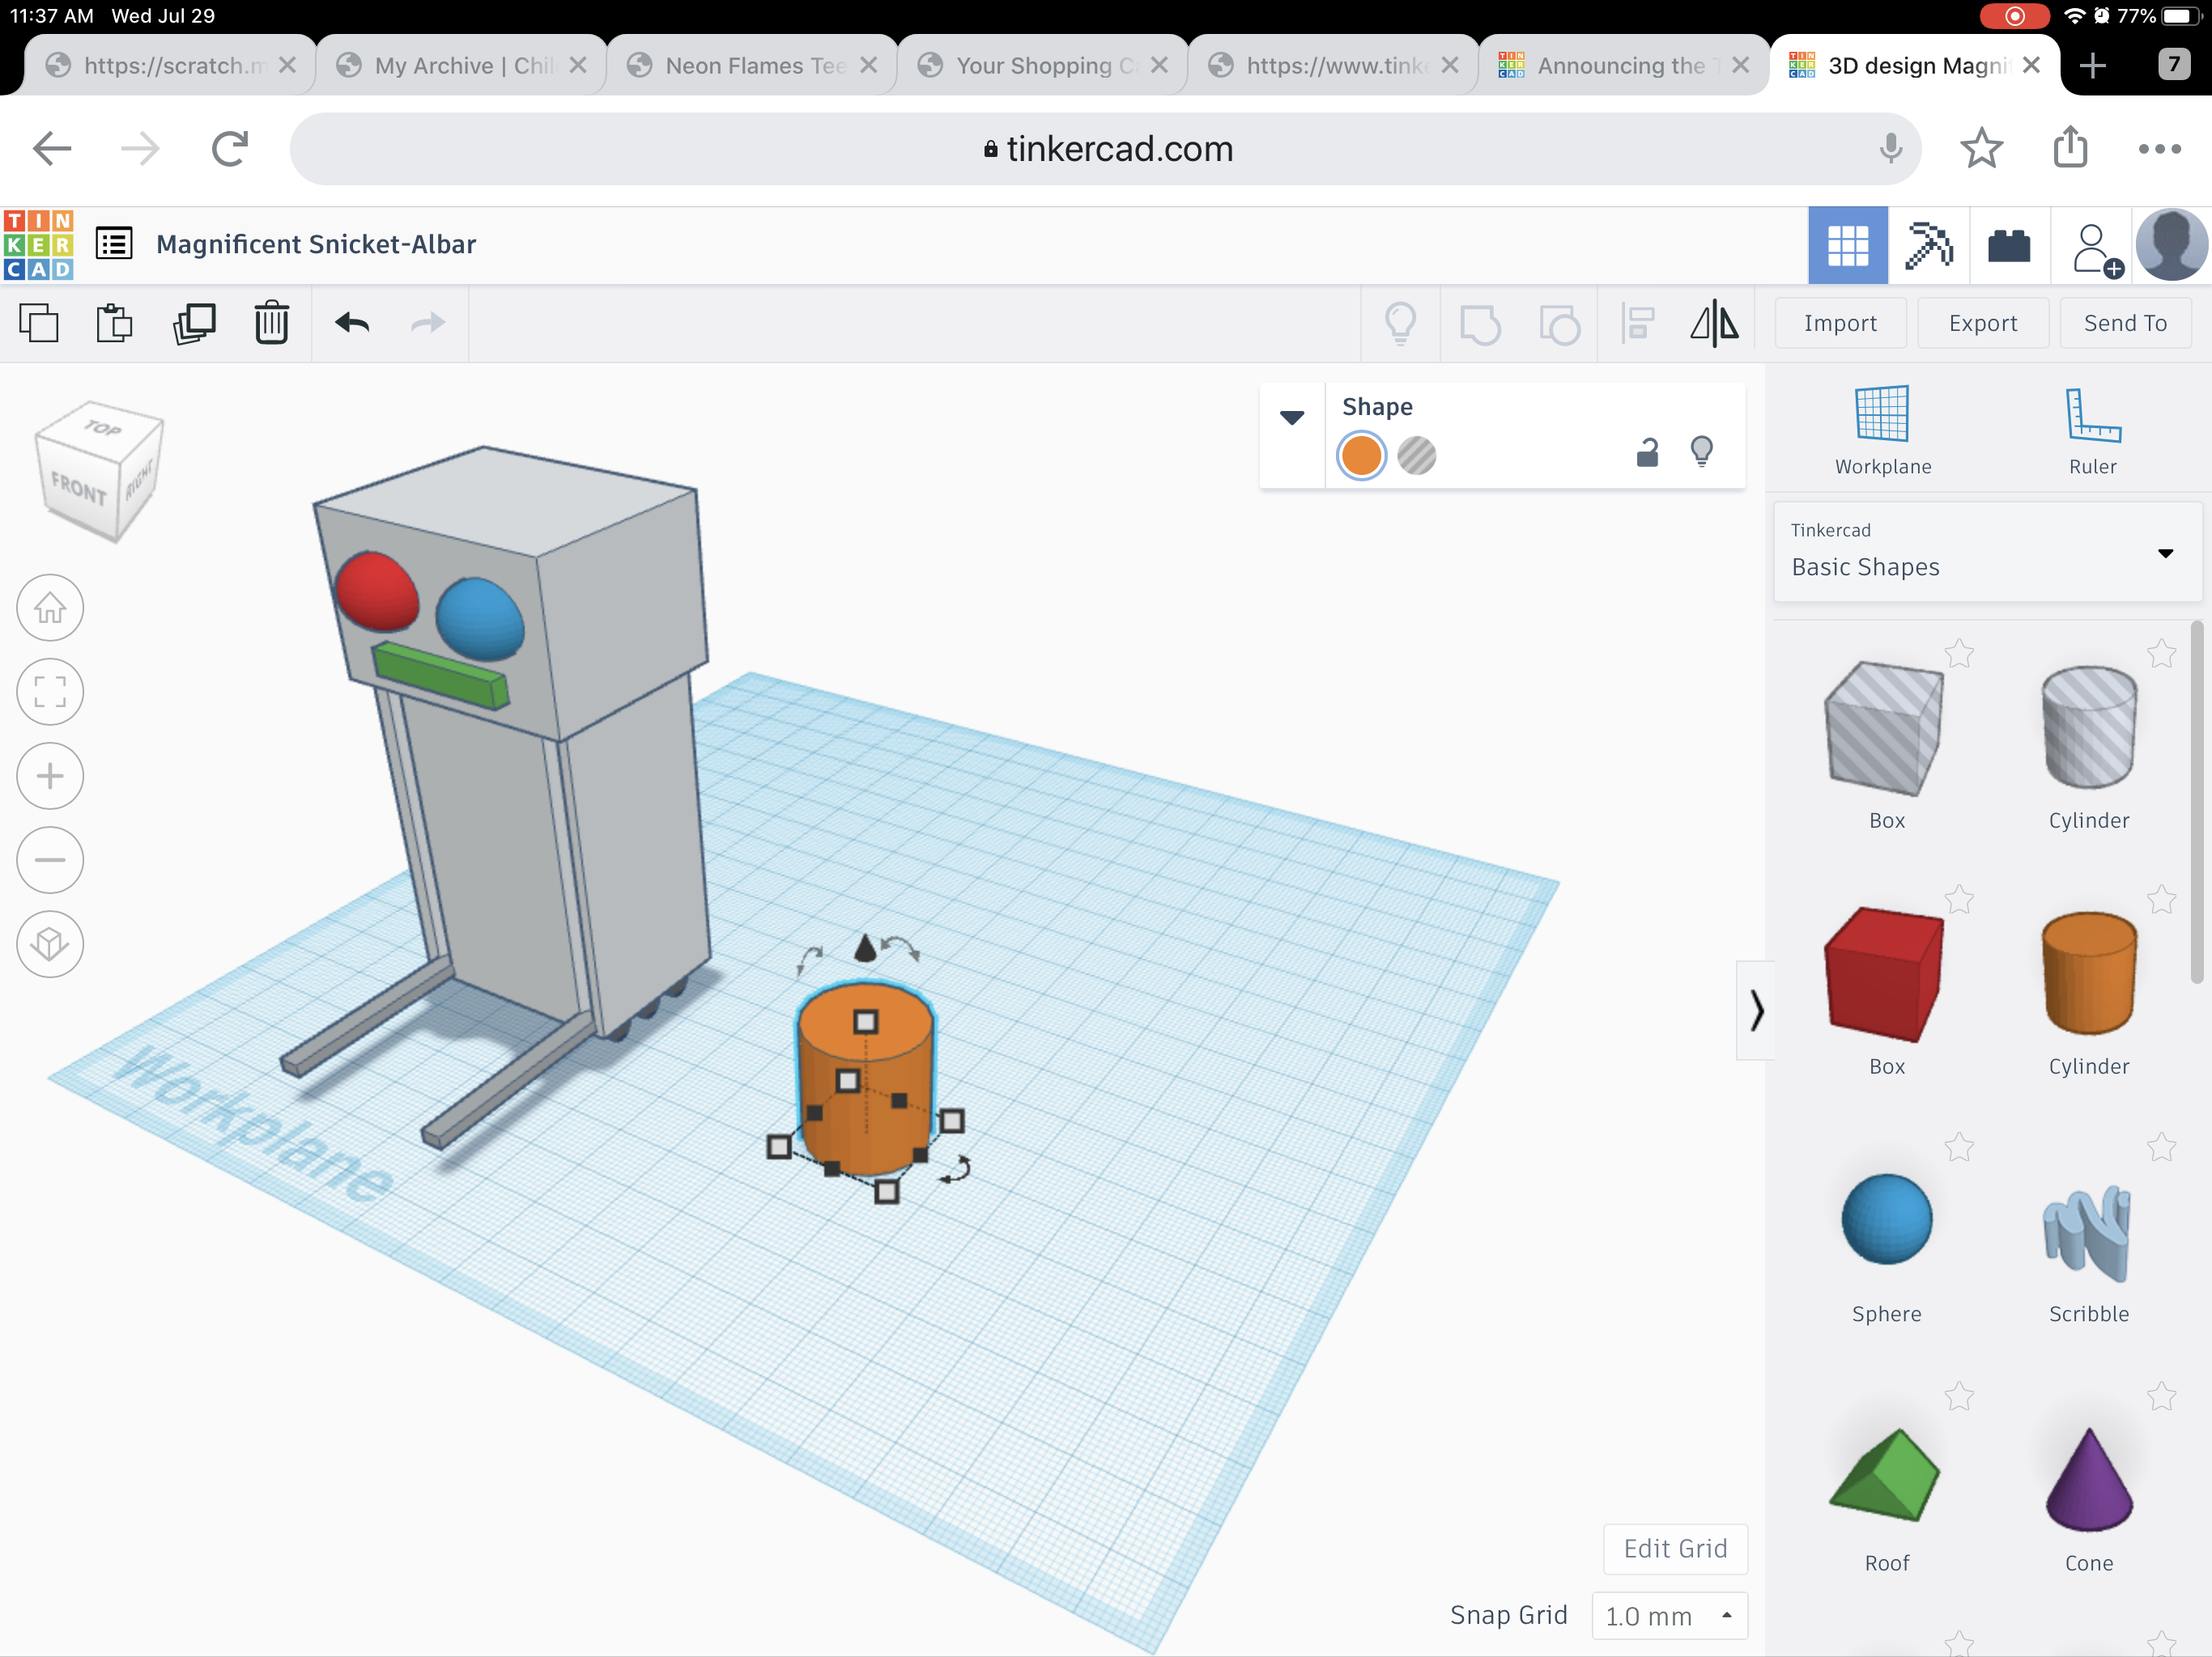Collapse the shapes side panel chevron
Viewport: 2212px width, 1657px height.
(1755, 1010)
